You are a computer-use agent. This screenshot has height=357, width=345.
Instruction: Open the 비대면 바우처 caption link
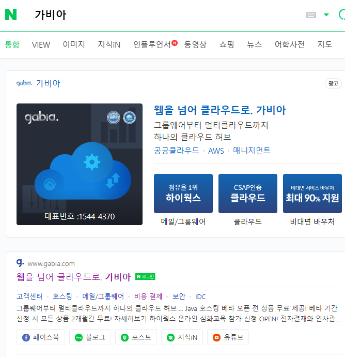[x=312, y=221]
